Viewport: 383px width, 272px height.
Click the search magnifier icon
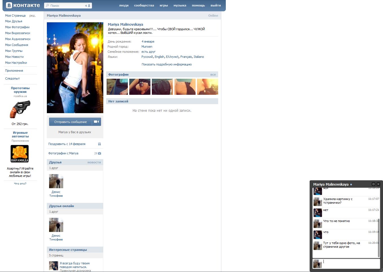point(47,5)
